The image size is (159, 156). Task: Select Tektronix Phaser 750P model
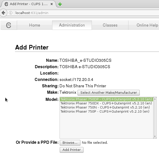pos(106,111)
